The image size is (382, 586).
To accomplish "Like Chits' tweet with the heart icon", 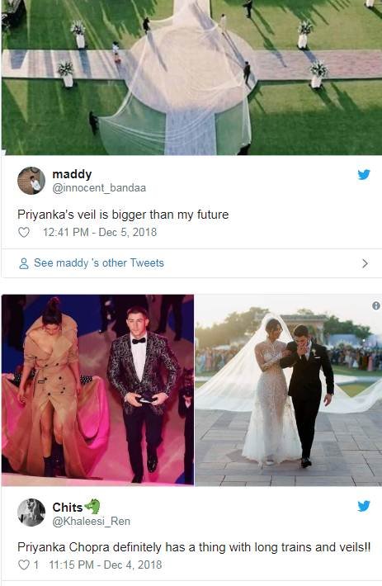I will [24, 565].
